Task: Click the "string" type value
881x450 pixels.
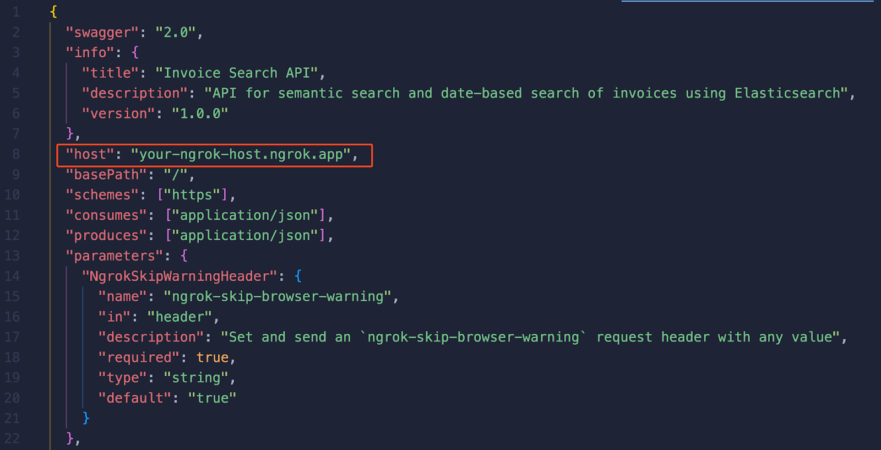Action: click(x=196, y=378)
